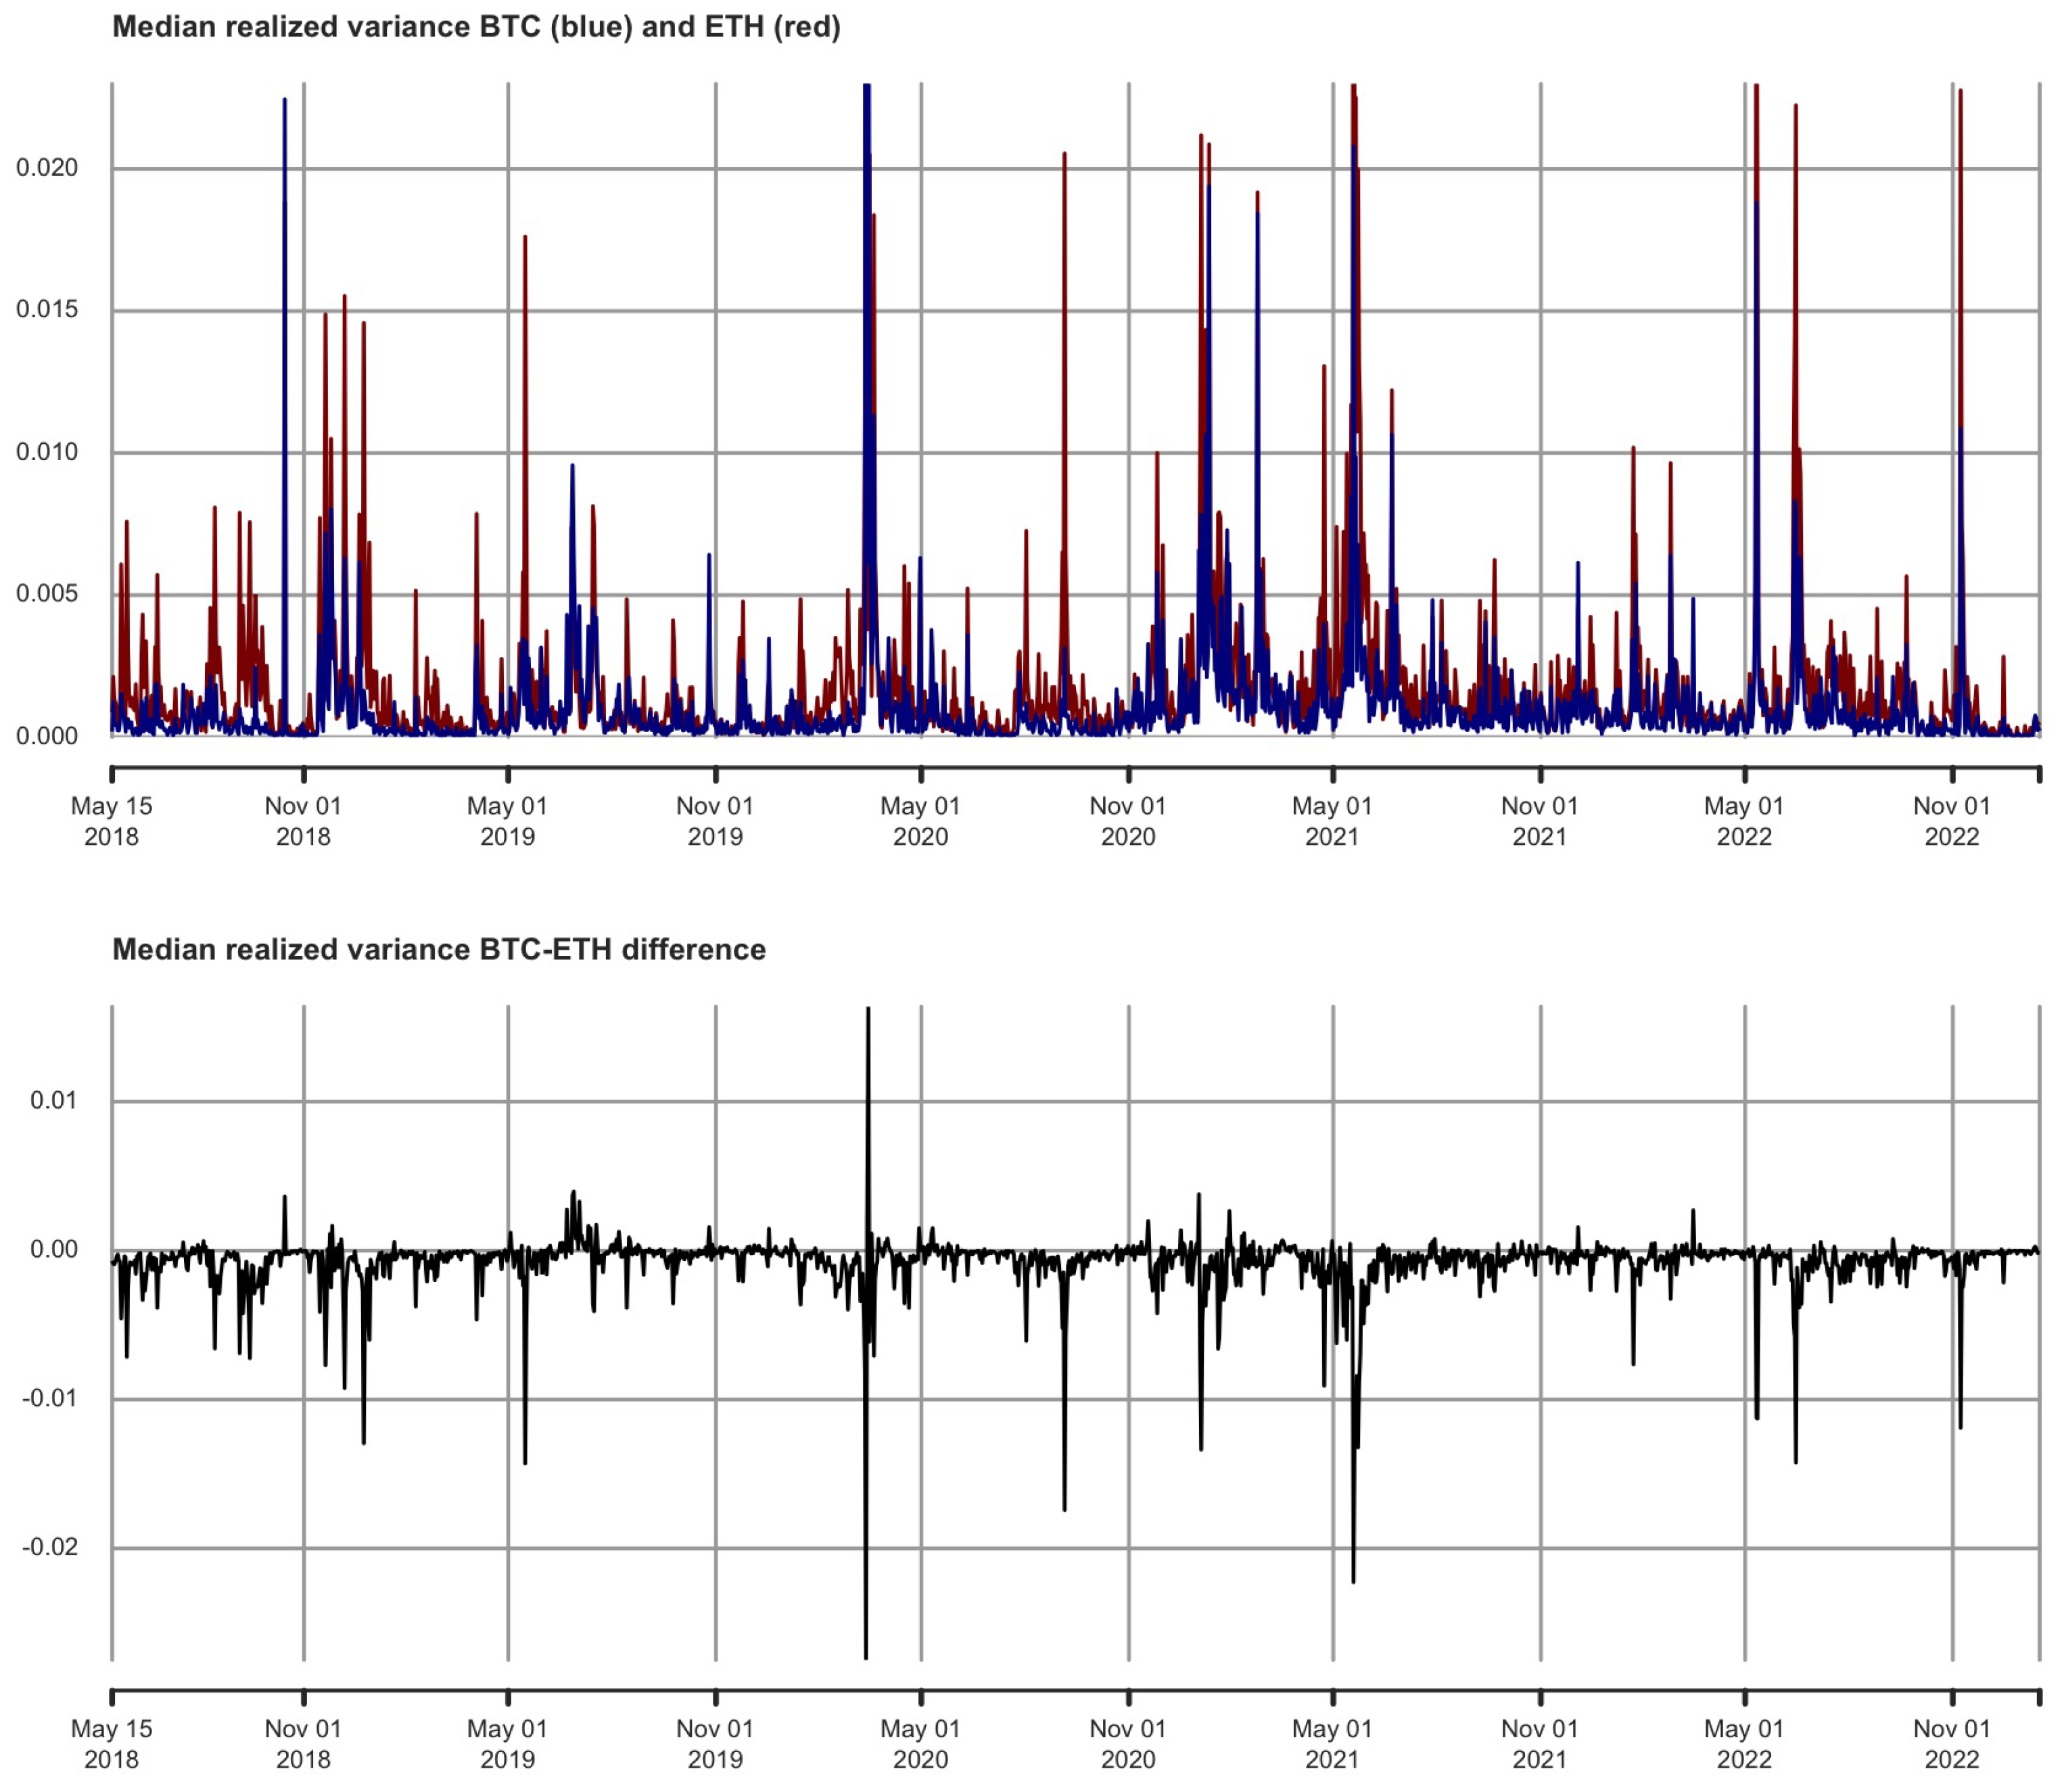Click 'May 01 2022' date under top chart

1743,821
